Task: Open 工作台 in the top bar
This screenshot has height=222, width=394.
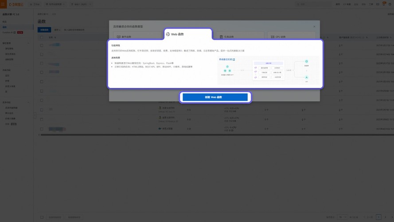Action: 35,4
